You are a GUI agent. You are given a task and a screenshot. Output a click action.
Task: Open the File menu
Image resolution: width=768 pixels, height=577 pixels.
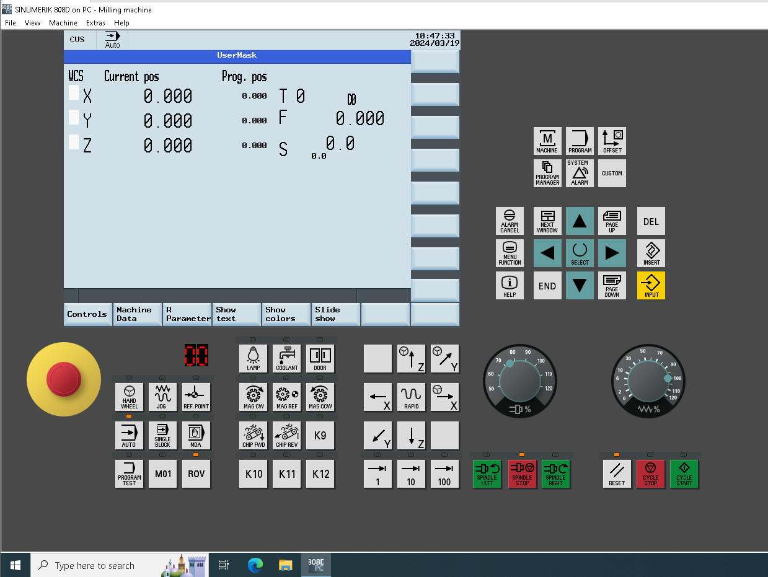click(10, 23)
